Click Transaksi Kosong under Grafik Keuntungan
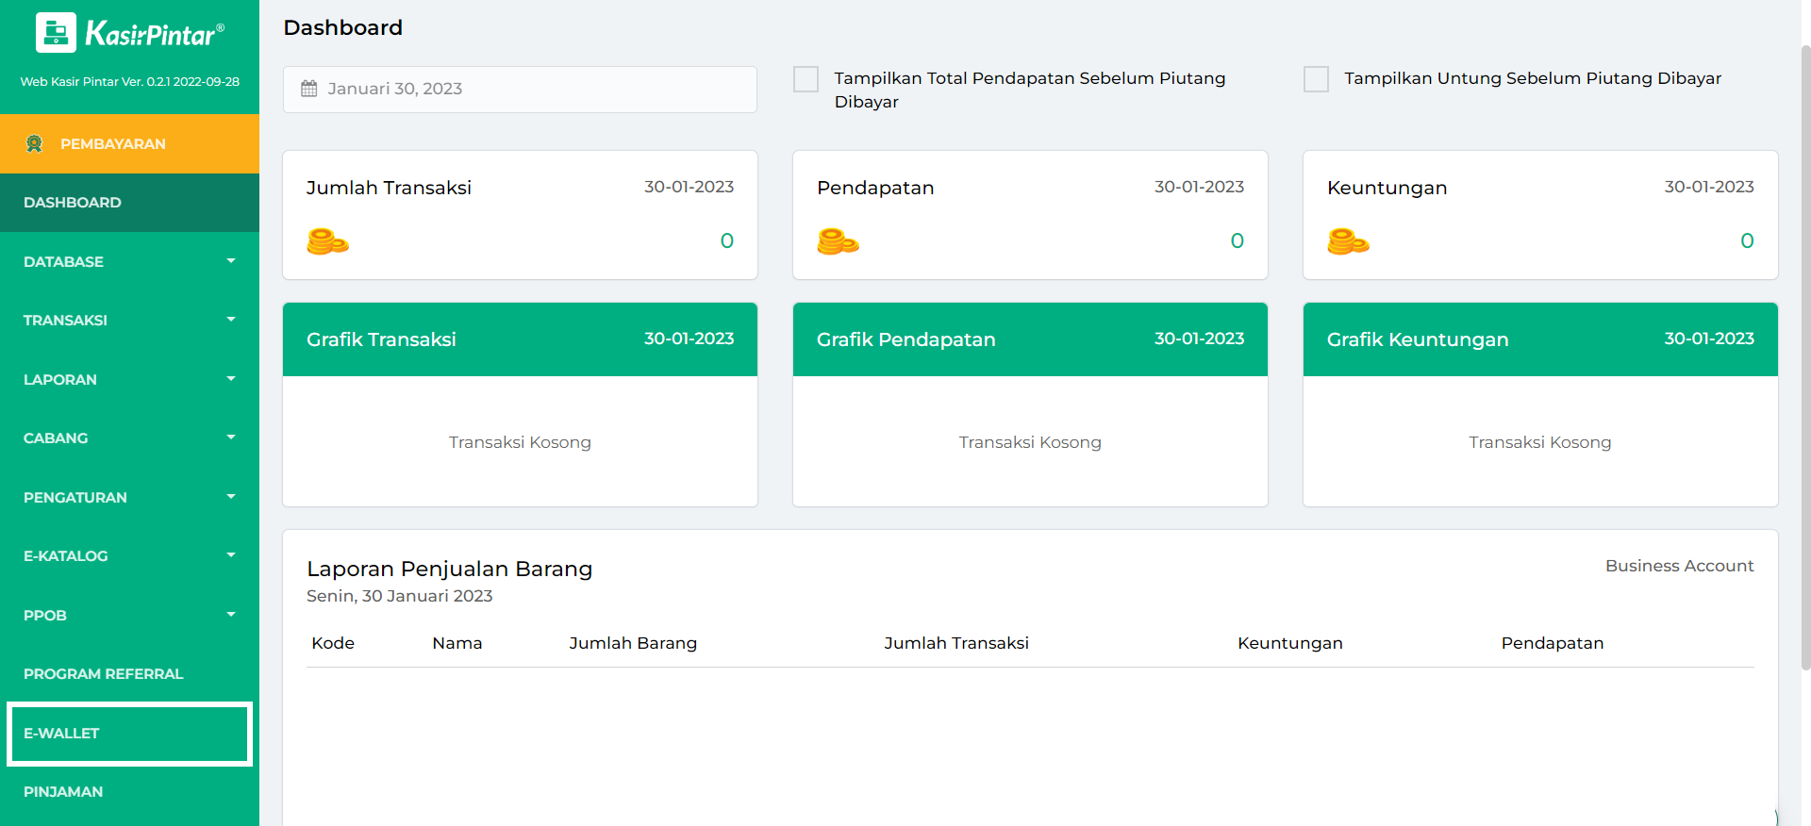1811x826 pixels. click(x=1540, y=442)
